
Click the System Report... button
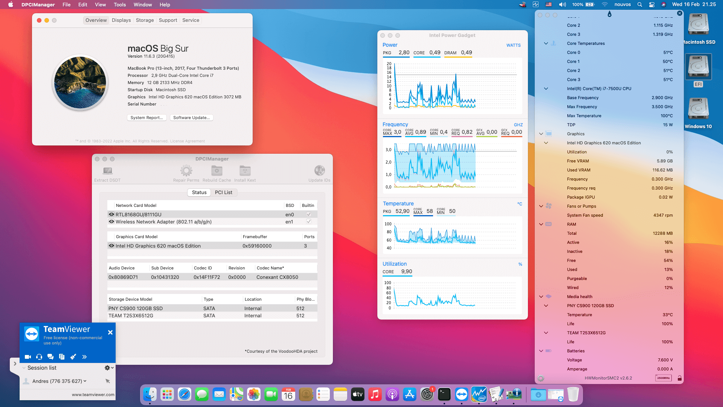click(x=146, y=118)
